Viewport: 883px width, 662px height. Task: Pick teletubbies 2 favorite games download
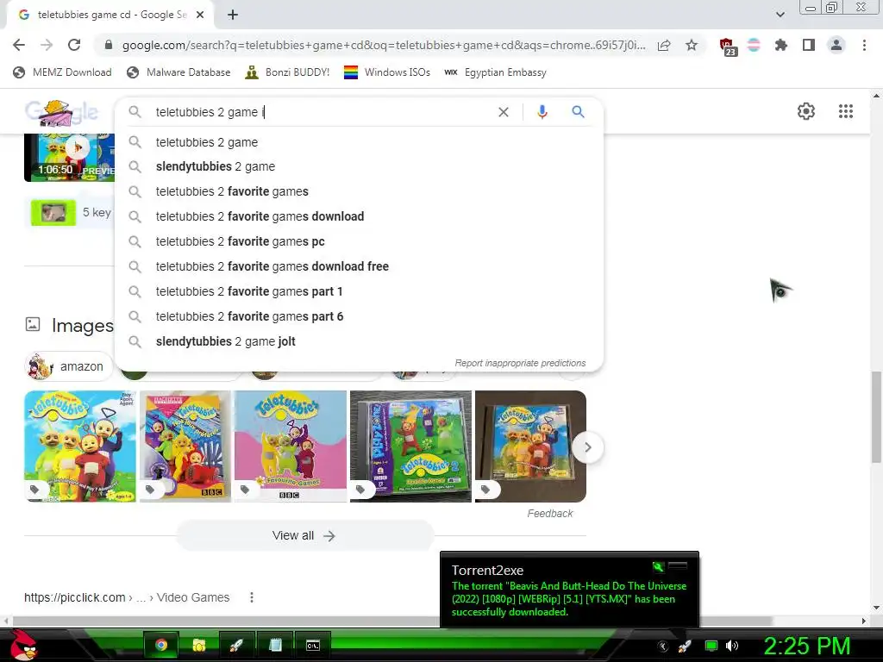pyautogui.click(x=359, y=216)
